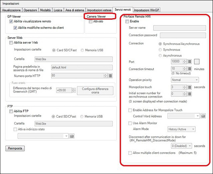
Task: Select Synchronous connection radio
Action: [x=160, y=50]
